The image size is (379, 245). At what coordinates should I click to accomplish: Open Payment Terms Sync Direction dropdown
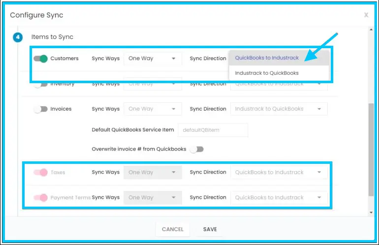279,198
